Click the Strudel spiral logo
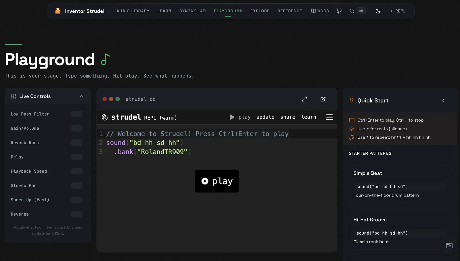The width and height of the screenshot is (460, 261). coord(105,117)
